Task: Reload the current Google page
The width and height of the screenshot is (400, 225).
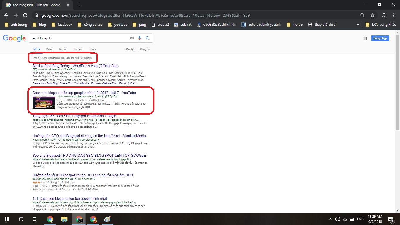Action: point(25,15)
